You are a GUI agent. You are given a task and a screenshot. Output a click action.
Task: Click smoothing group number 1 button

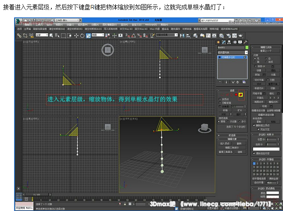(254, 163)
